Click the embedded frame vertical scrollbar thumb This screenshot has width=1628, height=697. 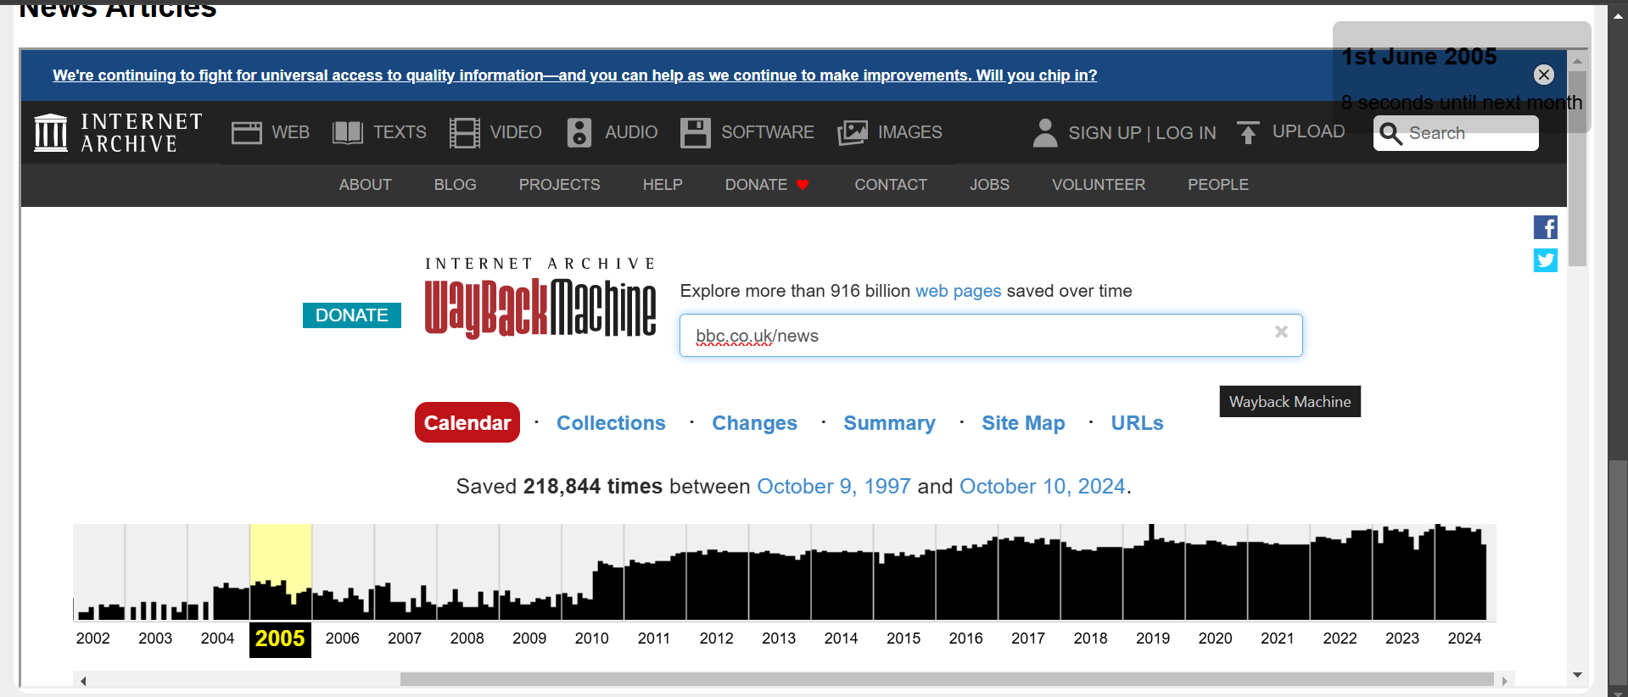point(1577,169)
